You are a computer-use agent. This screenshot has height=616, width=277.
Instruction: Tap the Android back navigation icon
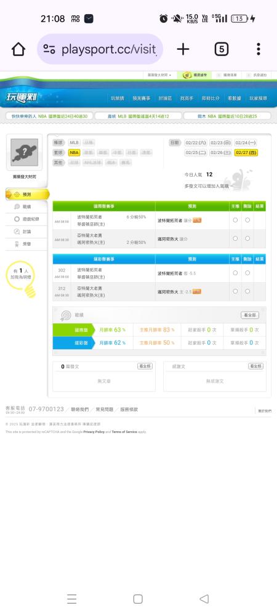204,599
